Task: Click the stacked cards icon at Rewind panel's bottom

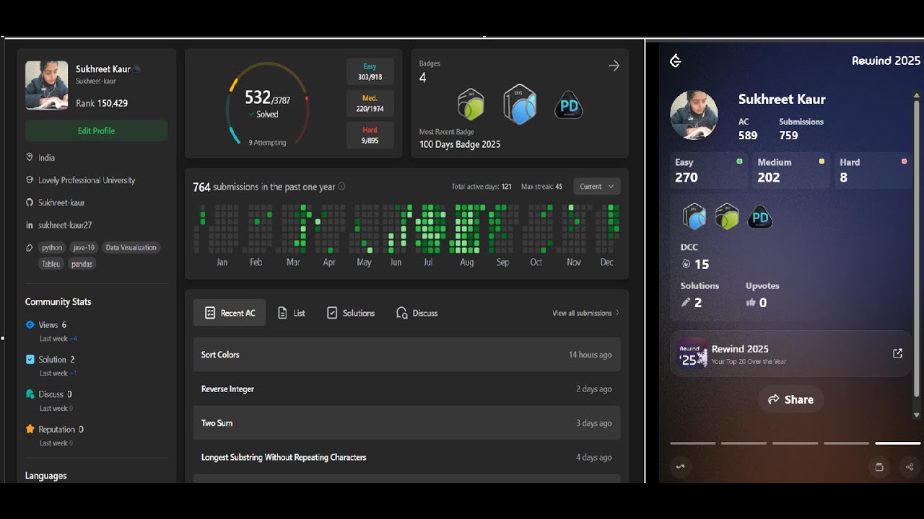Action: [879, 467]
